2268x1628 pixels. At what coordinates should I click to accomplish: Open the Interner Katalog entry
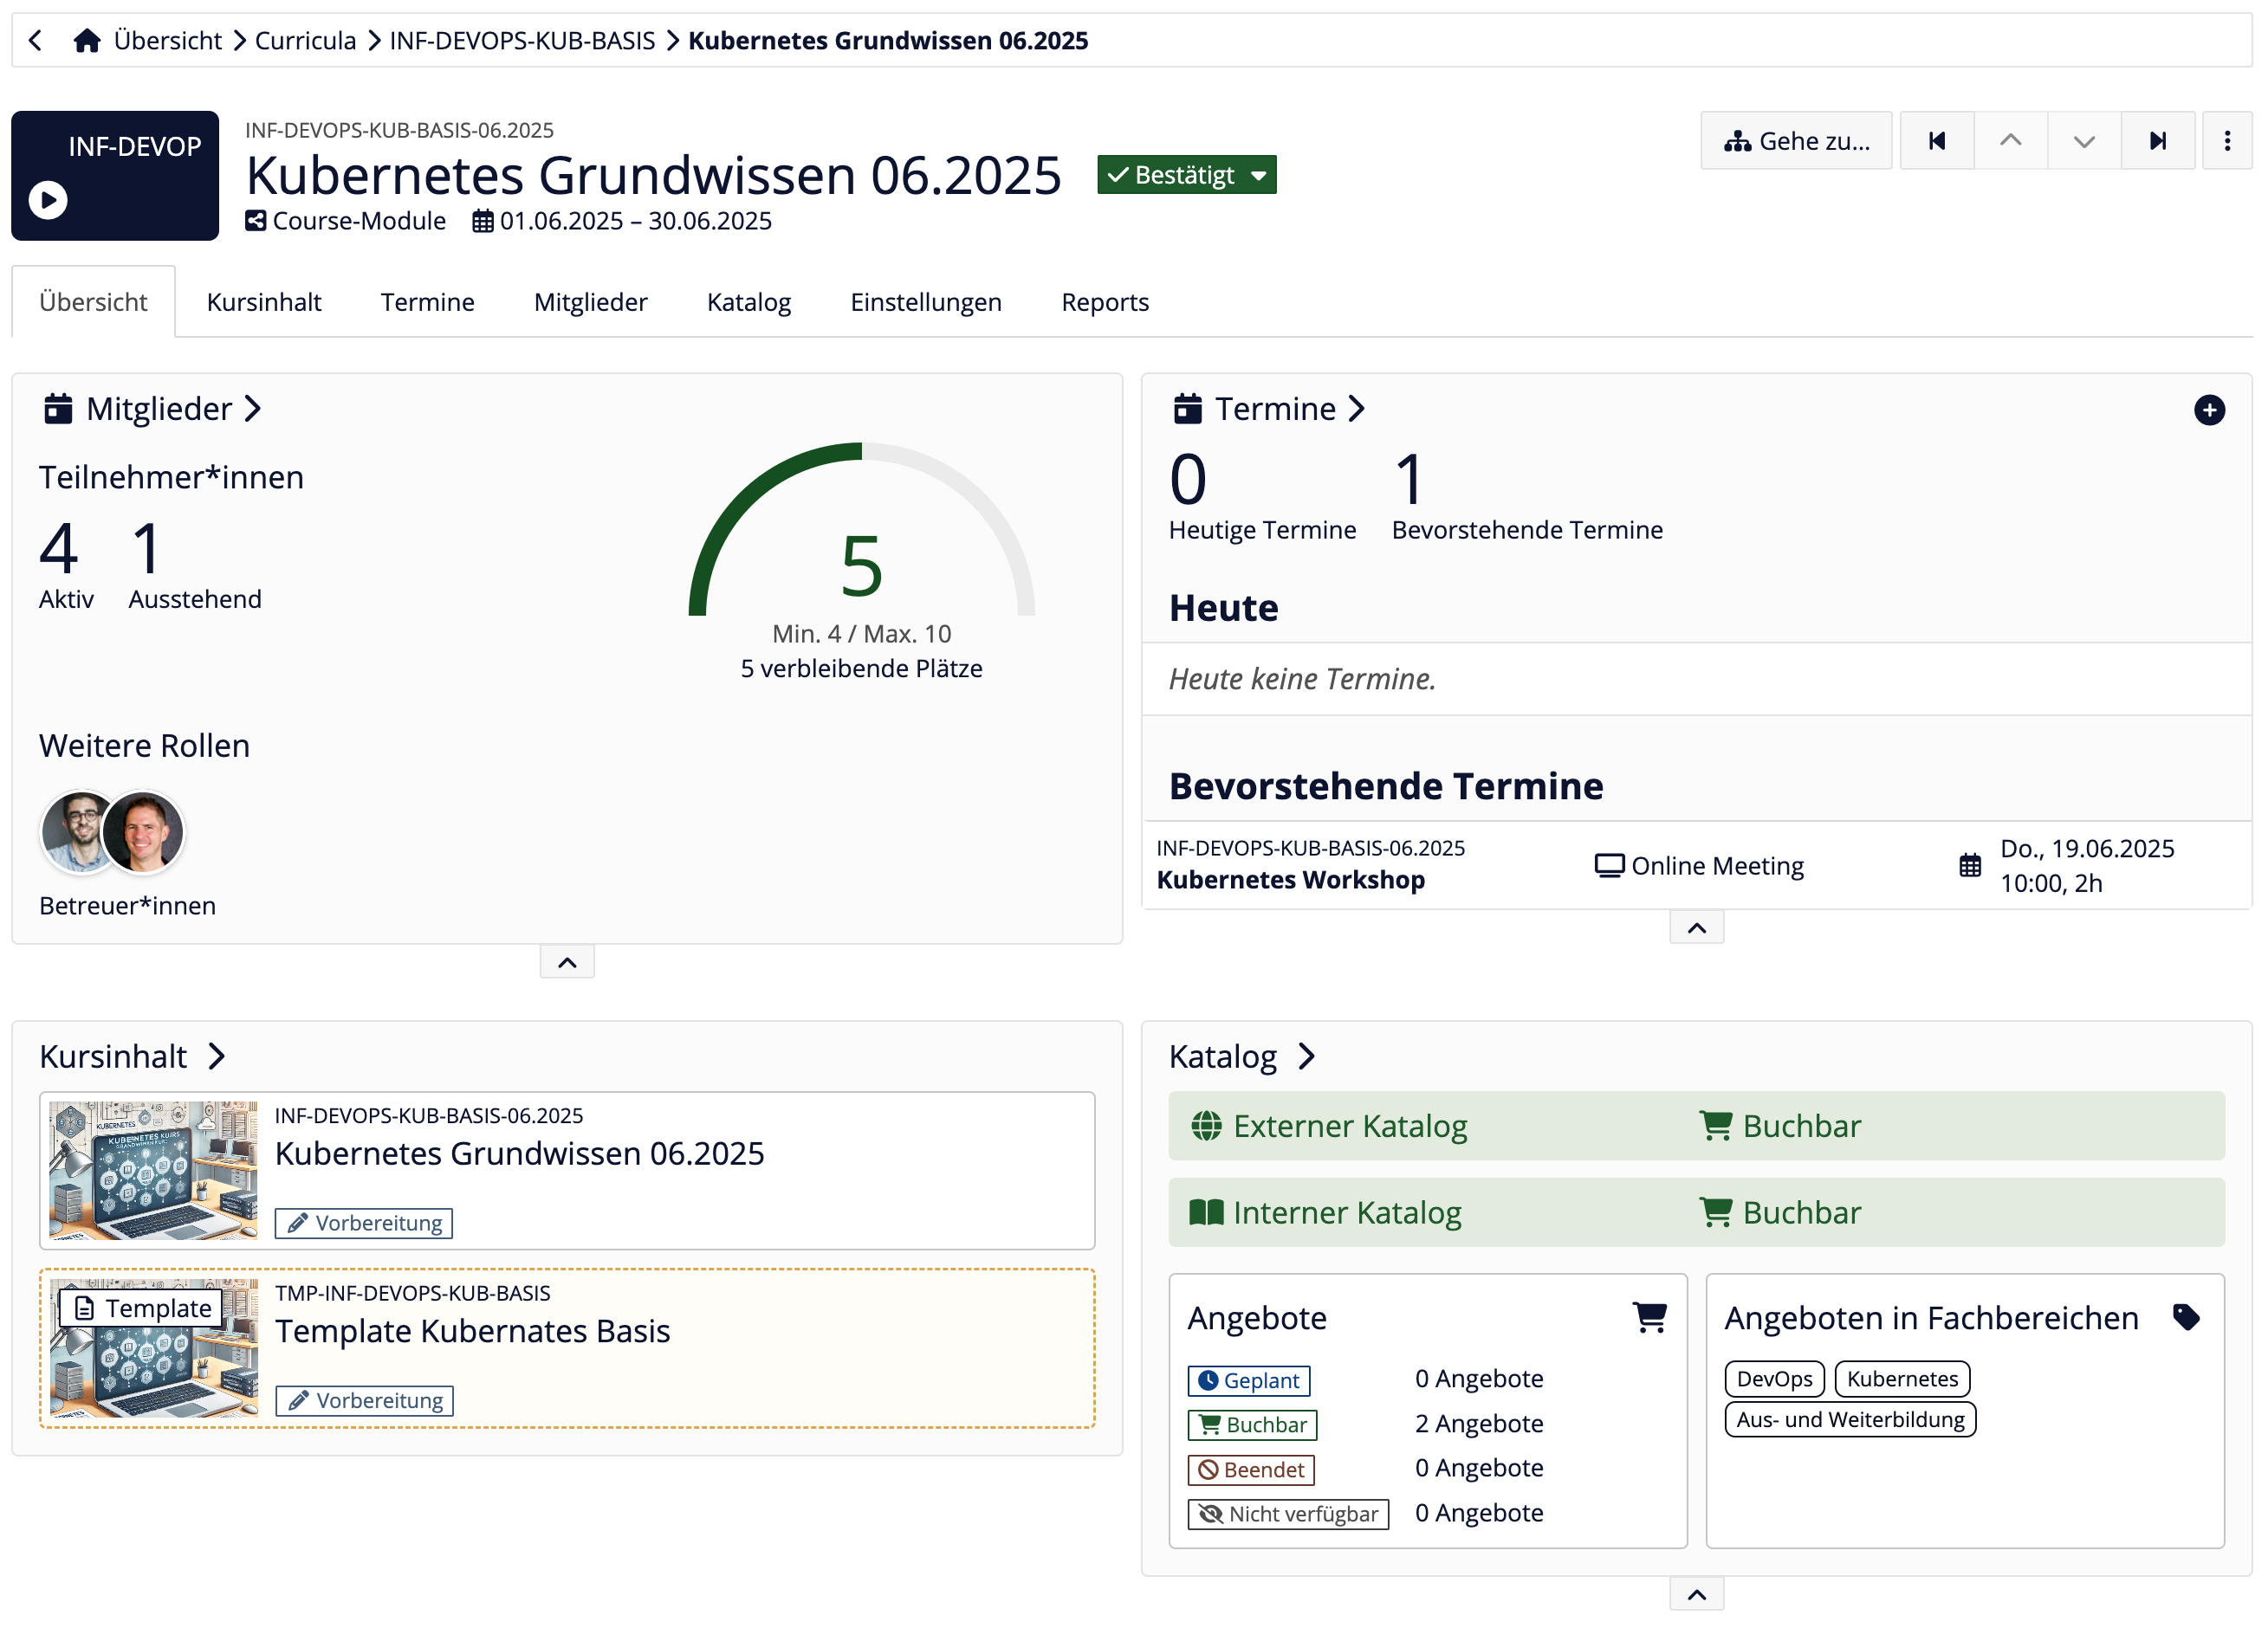click(x=1349, y=1212)
